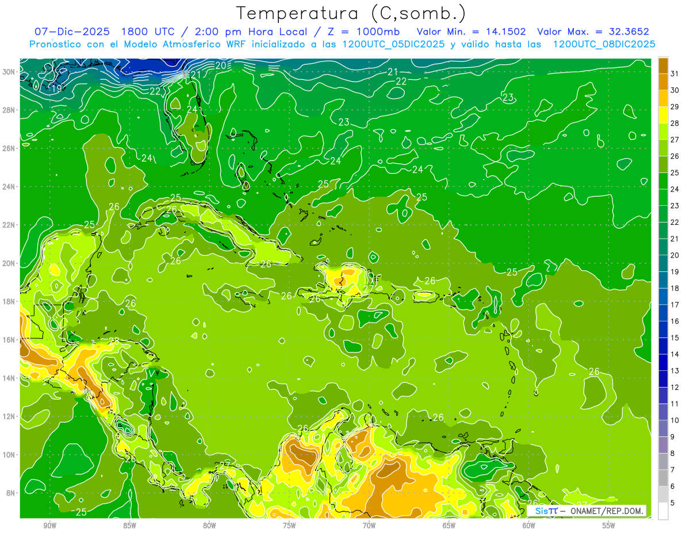Click the '24N' latitude axis label
Screen dimensions: 690x533
point(8,187)
